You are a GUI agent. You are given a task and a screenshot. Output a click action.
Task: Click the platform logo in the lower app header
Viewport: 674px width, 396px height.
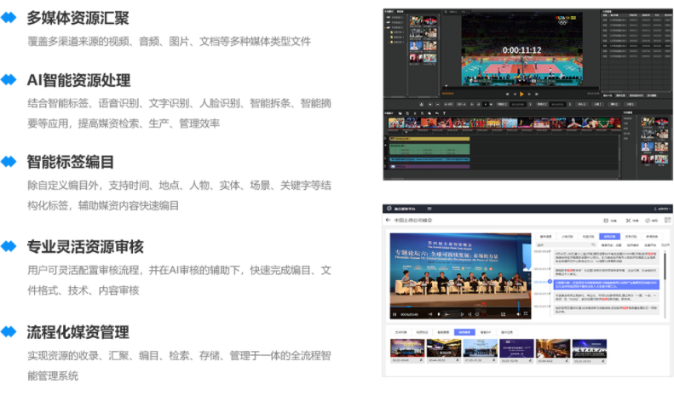coord(388,208)
